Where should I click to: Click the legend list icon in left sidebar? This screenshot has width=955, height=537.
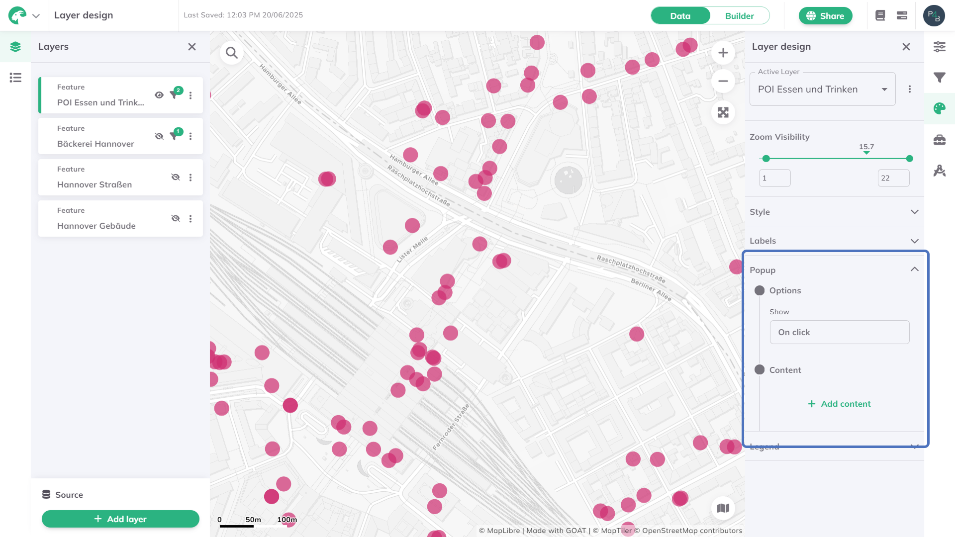[x=15, y=78]
